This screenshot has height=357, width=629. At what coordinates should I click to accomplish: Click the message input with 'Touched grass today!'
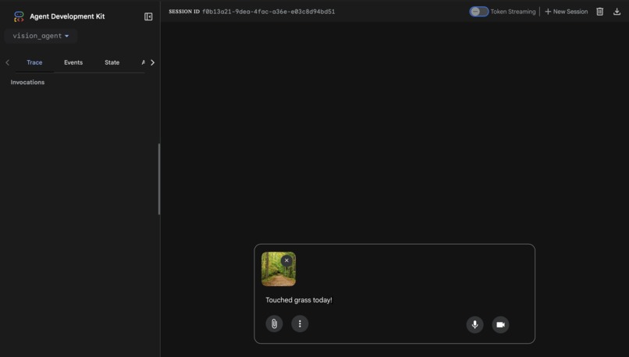(394, 299)
